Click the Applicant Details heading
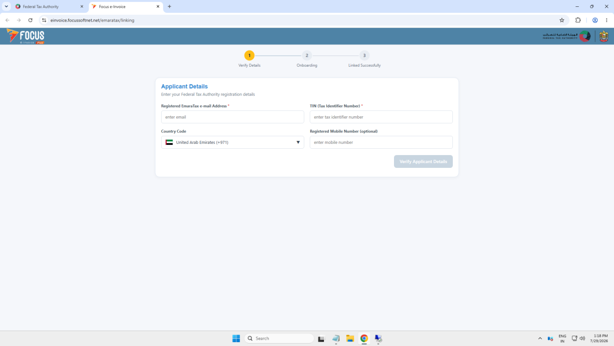Screen dimensions: 614x346 tap(184, 86)
